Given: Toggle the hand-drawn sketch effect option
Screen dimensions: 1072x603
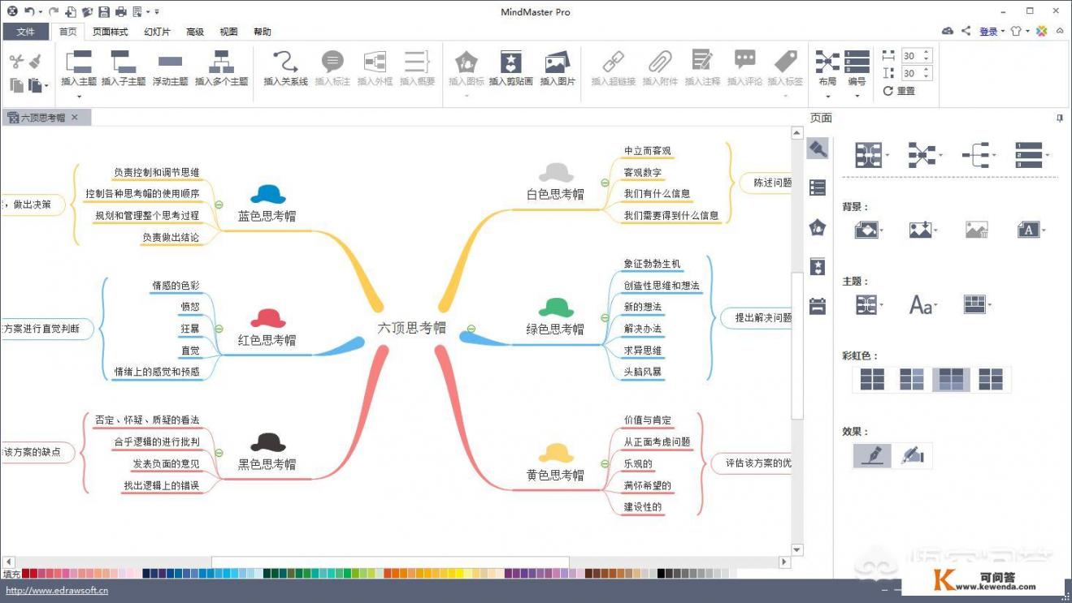Looking at the screenshot, I should tap(913, 455).
